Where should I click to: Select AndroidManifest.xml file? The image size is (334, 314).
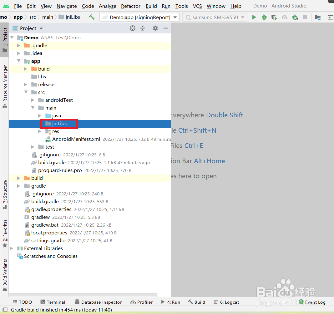[x=76, y=139]
